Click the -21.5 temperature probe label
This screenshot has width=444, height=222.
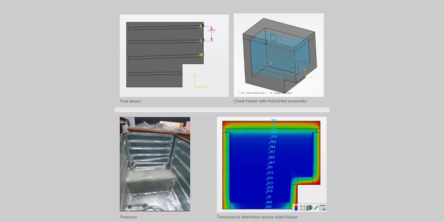270,178
